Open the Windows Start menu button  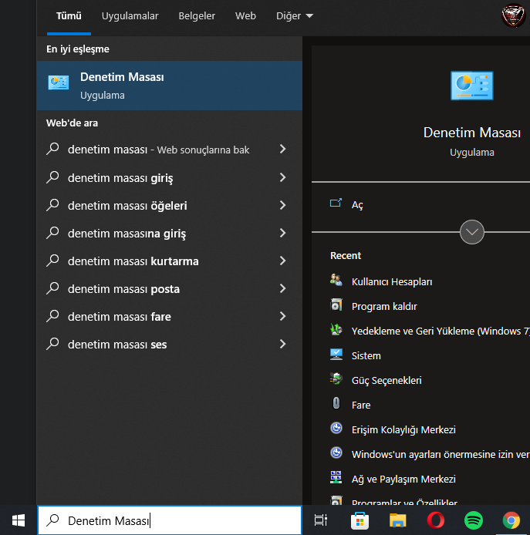click(x=19, y=521)
